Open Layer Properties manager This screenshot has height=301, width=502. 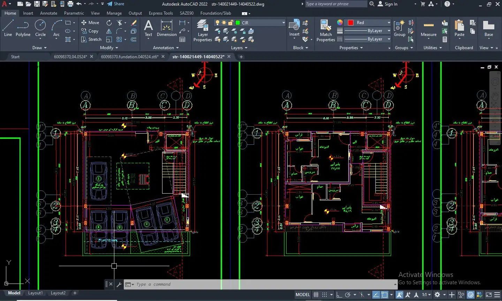[203, 31]
